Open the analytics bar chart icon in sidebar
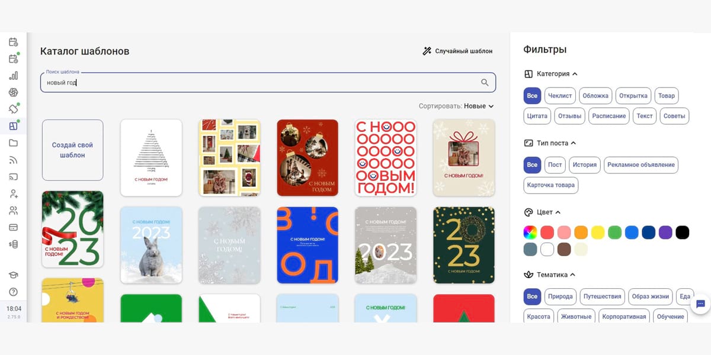The height and width of the screenshot is (355, 711). [x=13, y=76]
